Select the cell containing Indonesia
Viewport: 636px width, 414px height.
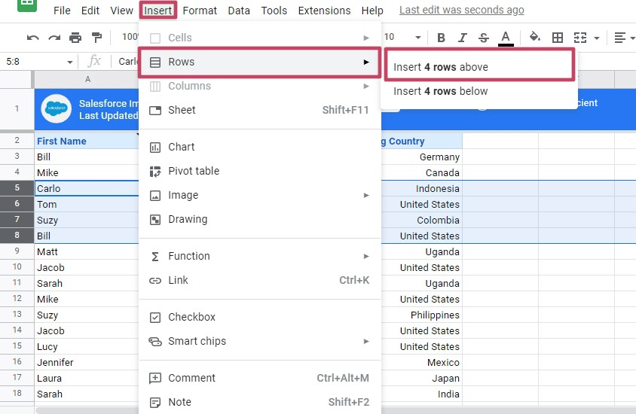pyautogui.click(x=422, y=188)
